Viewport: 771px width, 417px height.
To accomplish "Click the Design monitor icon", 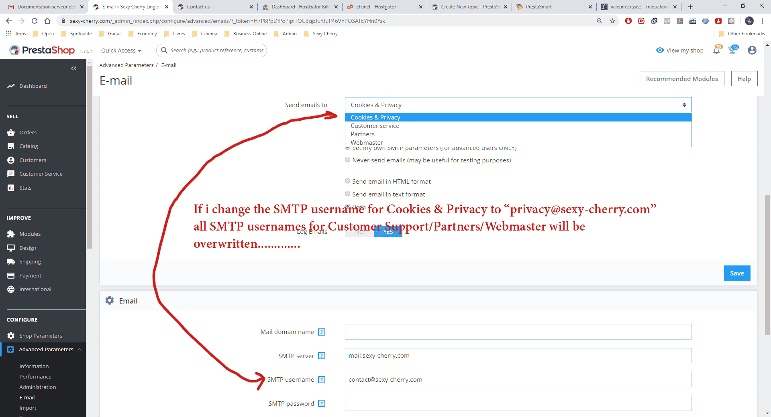I will point(11,248).
